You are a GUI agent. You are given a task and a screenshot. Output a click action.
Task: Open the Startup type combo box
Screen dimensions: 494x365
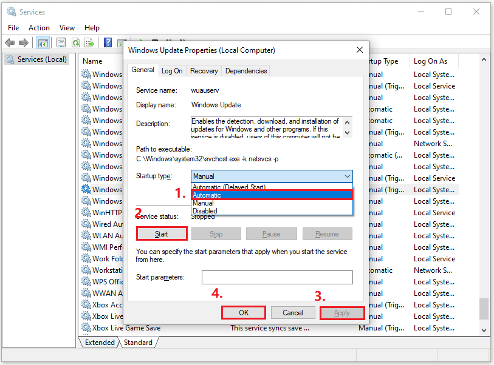(272, 176)
